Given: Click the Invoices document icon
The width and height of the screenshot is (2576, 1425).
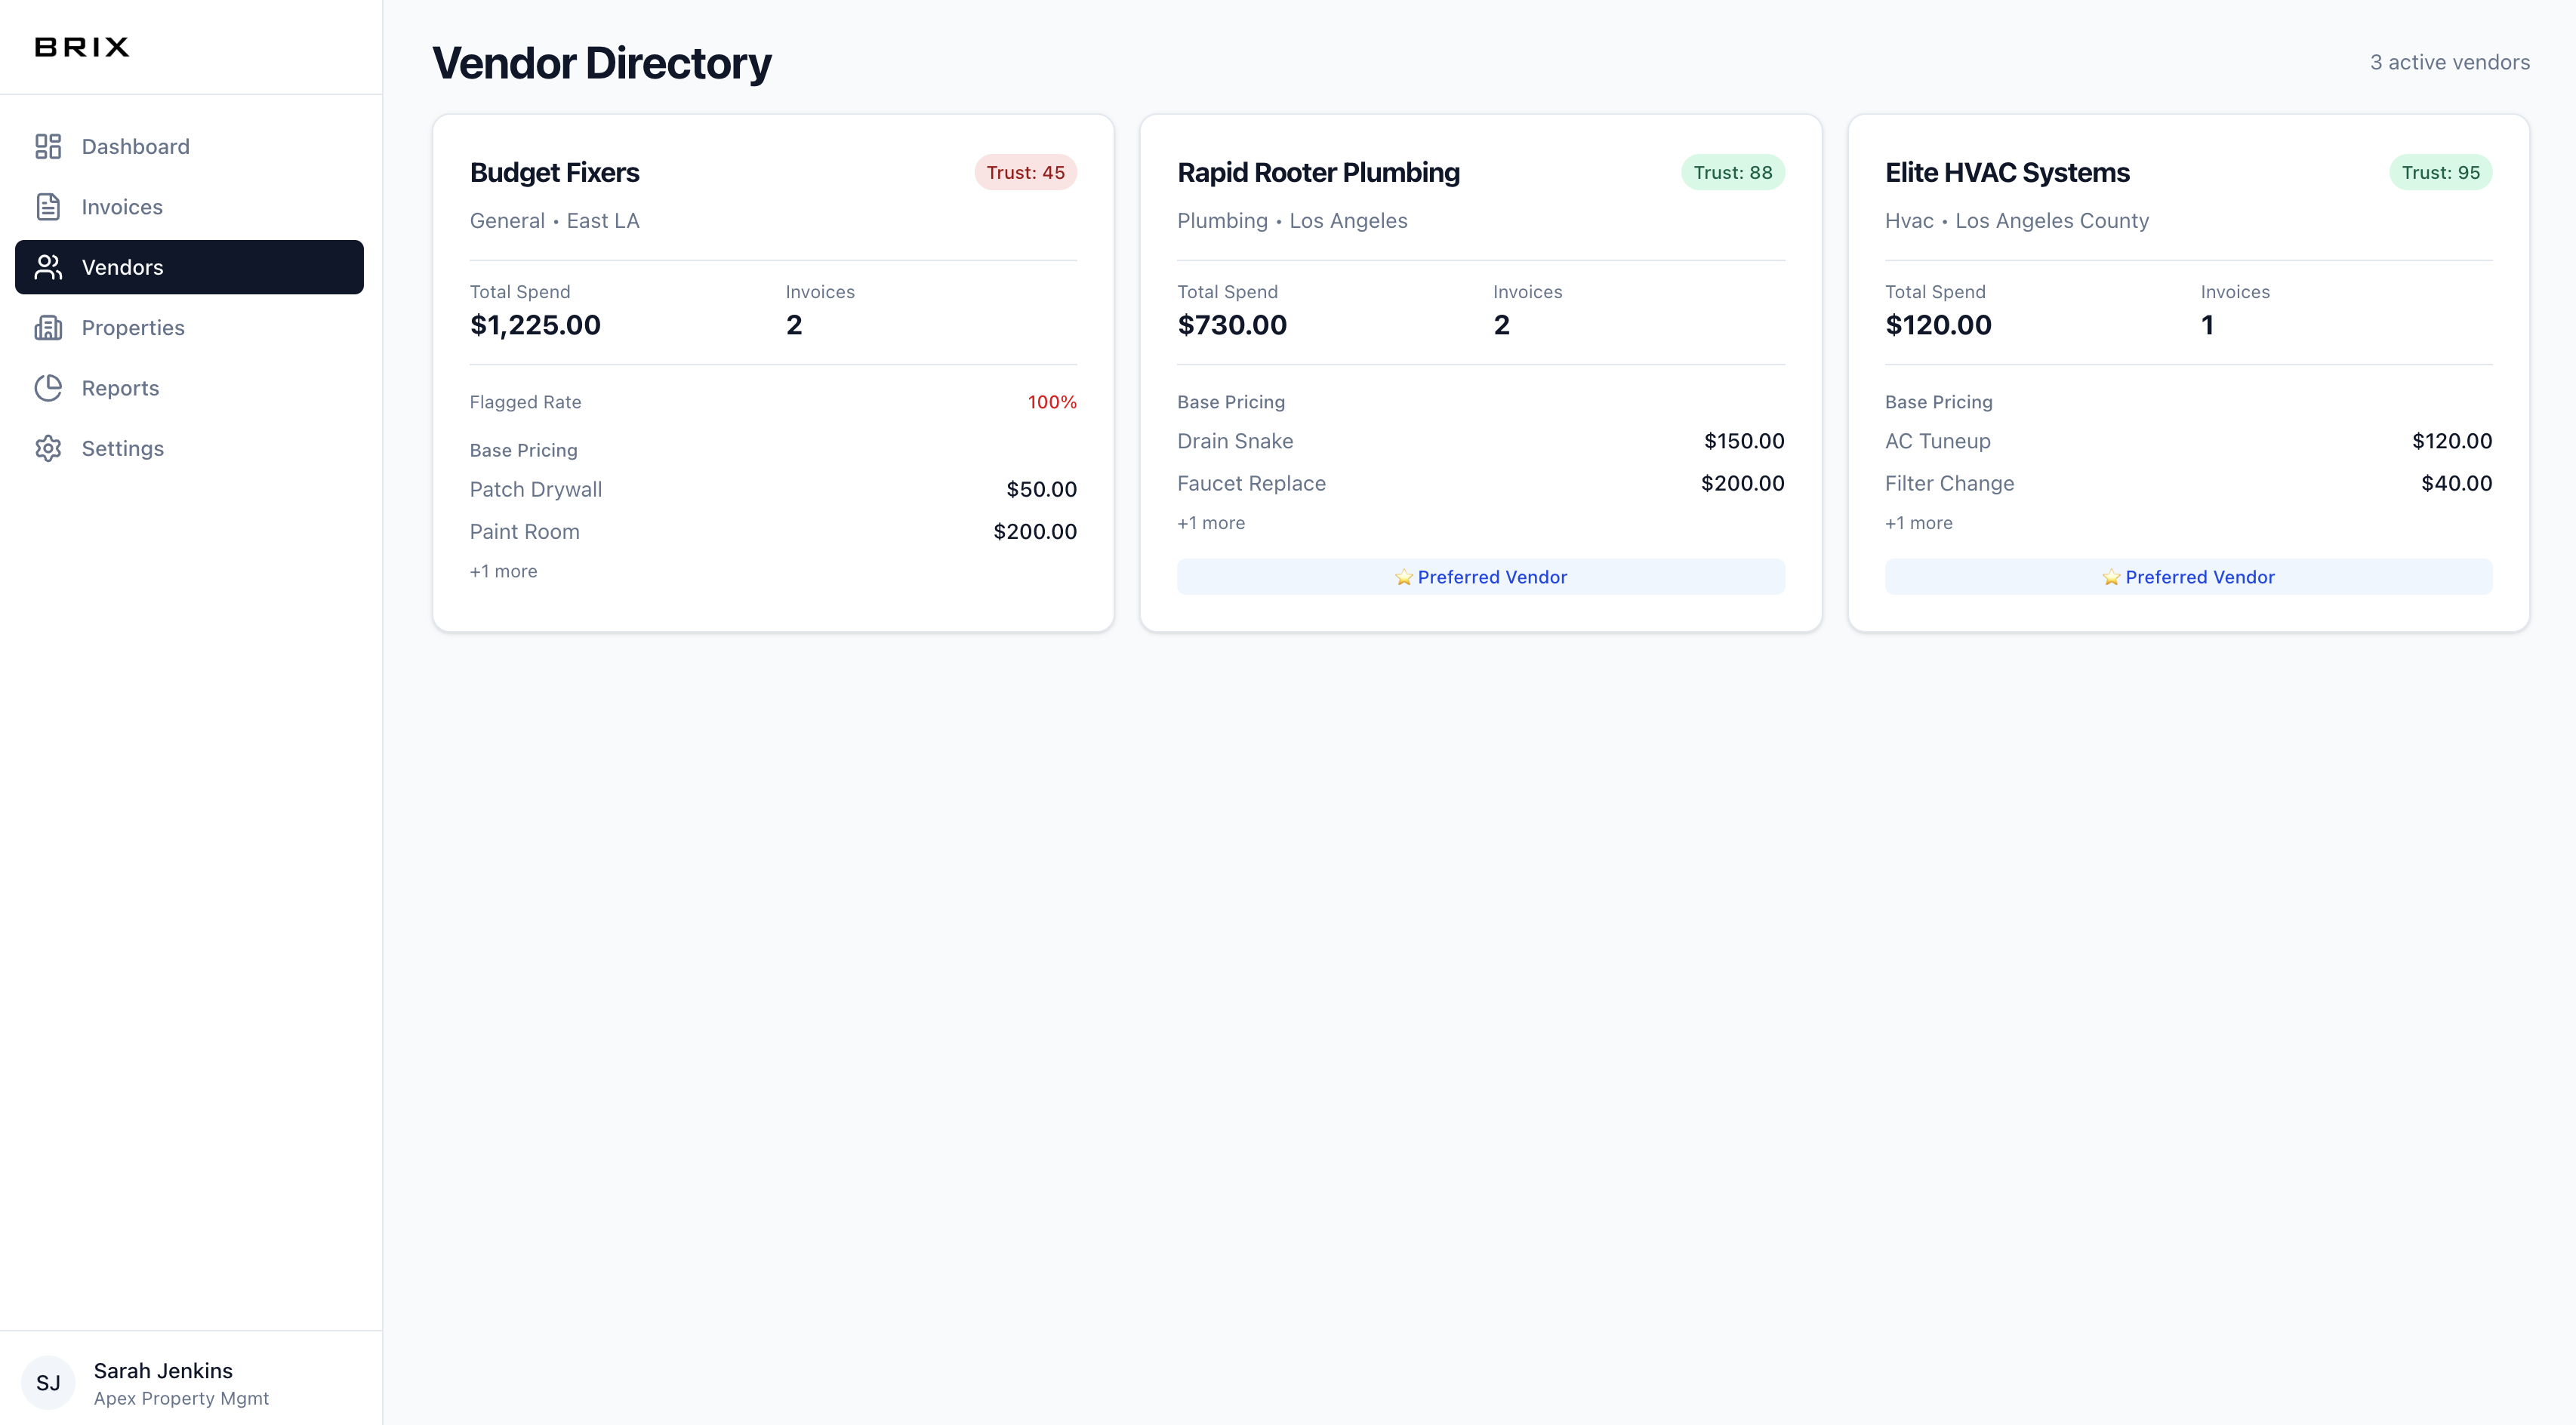Looking at the screenshot, I should (x=48, y=207).
